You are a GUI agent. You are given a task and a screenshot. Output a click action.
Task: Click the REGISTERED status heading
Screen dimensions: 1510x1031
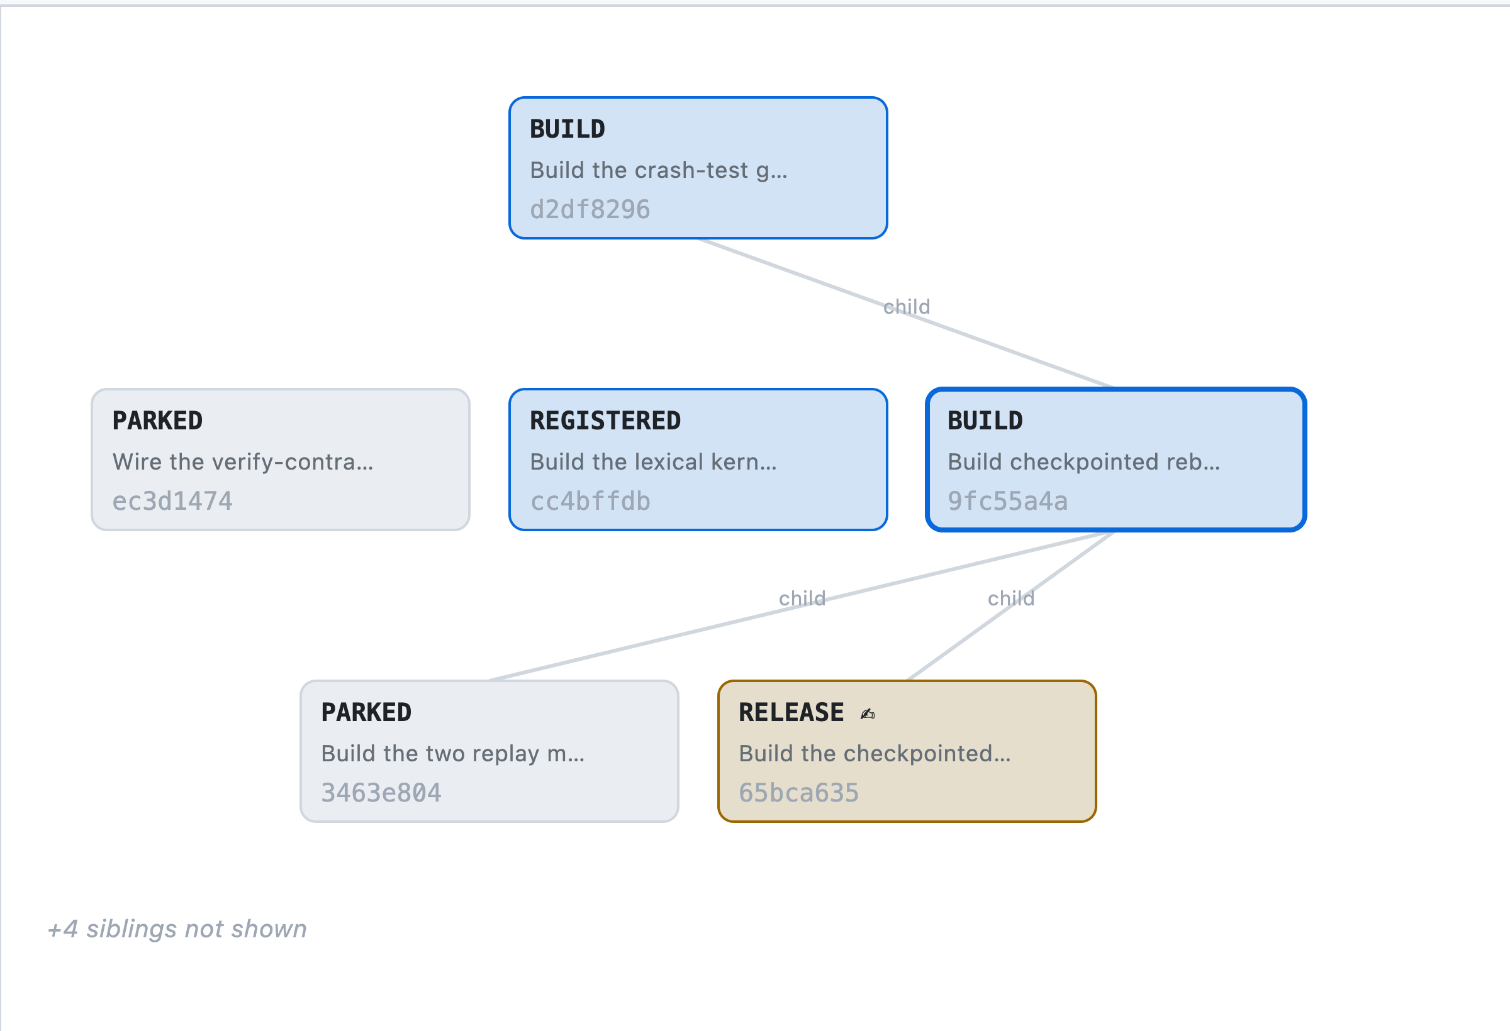click(605, 421)
